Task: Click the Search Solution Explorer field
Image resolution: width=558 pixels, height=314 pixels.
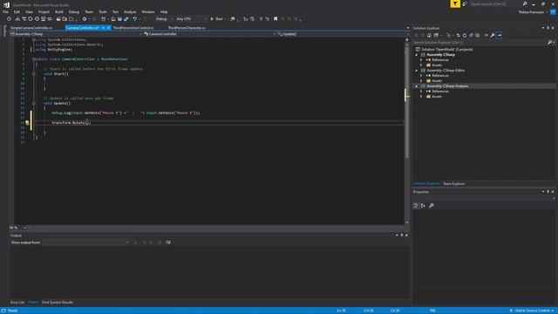Action: 480,43
